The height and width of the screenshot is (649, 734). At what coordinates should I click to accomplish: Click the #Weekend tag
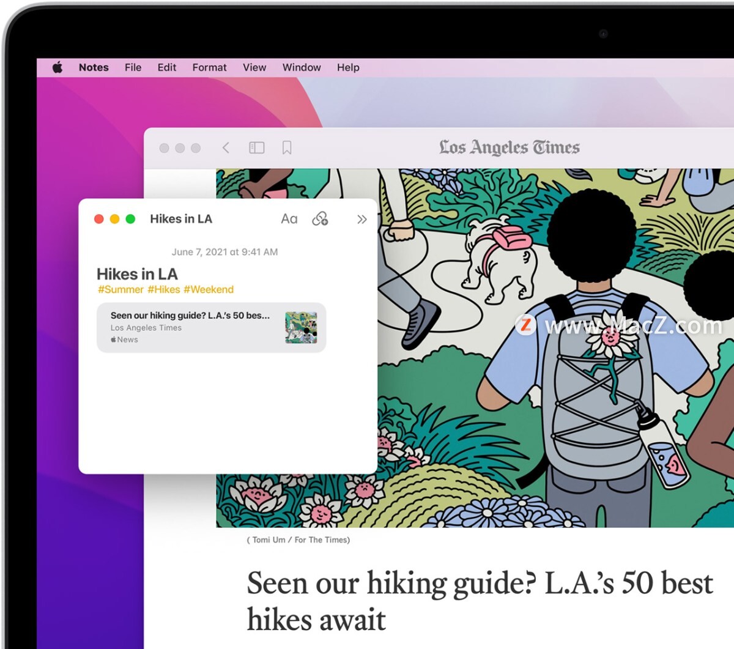(209, 289)
